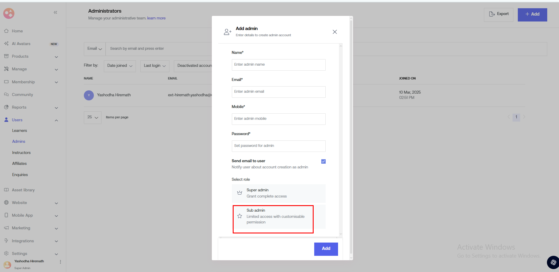
Task: Open the Date joined filter dropdown
Action: pos(120,66)
